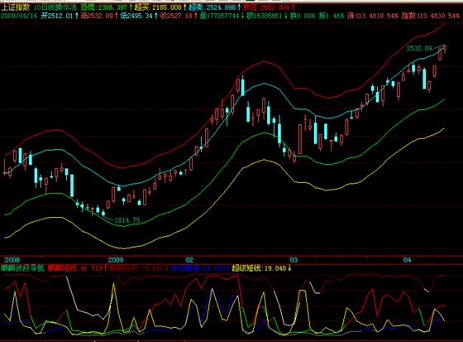Click the 指数 (13.48) 0.54% value in header
The height and width of the screenshot is (342, 463).
pyautogui.click(x=431, y=16)
